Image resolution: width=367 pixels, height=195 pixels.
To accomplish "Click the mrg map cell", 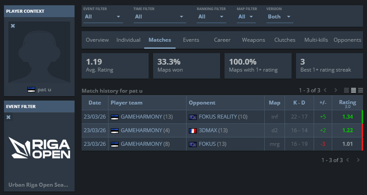I will click(274, 144).
